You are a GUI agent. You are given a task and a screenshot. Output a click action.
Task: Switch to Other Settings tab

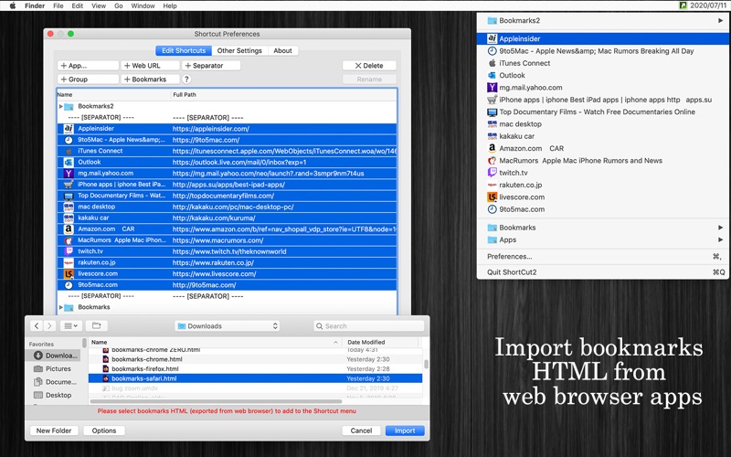click(239, 50)
